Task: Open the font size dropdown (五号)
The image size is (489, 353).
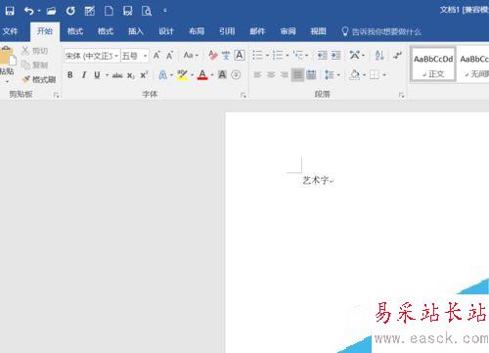Action: 145,56
